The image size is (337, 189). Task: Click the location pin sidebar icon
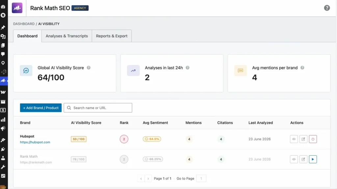[3, 63]
